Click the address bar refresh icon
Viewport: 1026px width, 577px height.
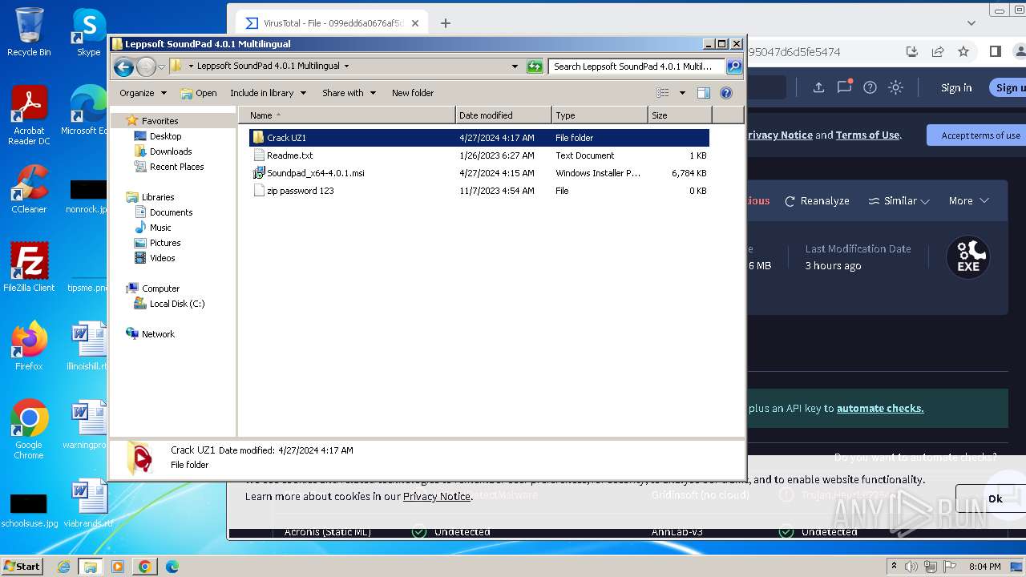(535, 67)
